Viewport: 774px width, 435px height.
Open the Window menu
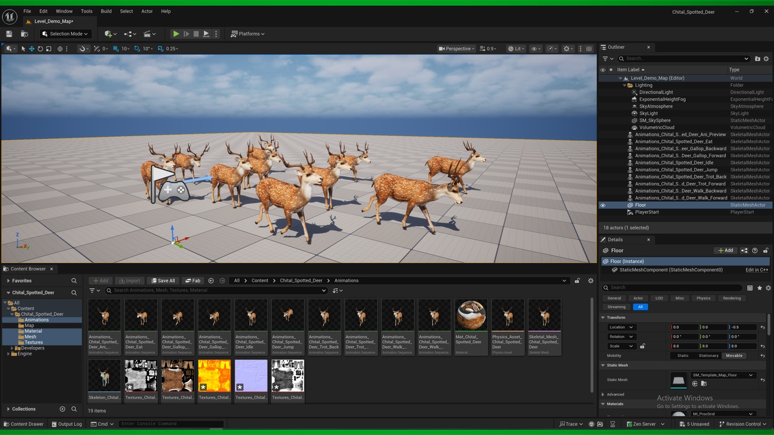coord(64,11)
